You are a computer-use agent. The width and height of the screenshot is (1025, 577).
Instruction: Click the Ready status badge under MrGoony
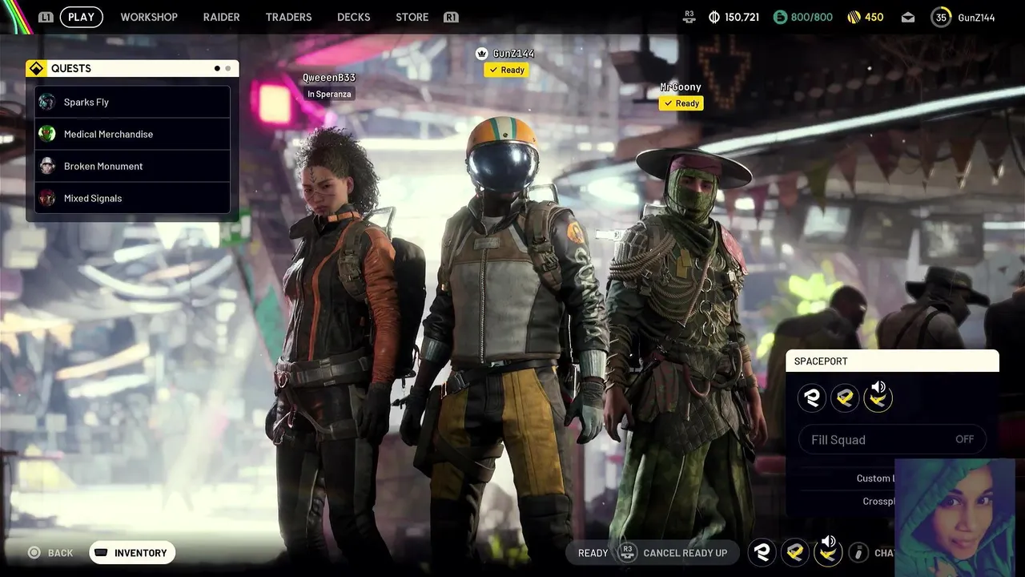pyautogui.click(x=681, y=103)
